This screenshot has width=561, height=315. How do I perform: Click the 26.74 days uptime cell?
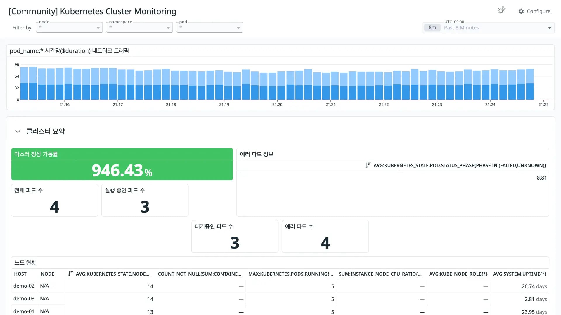[534, 286]
